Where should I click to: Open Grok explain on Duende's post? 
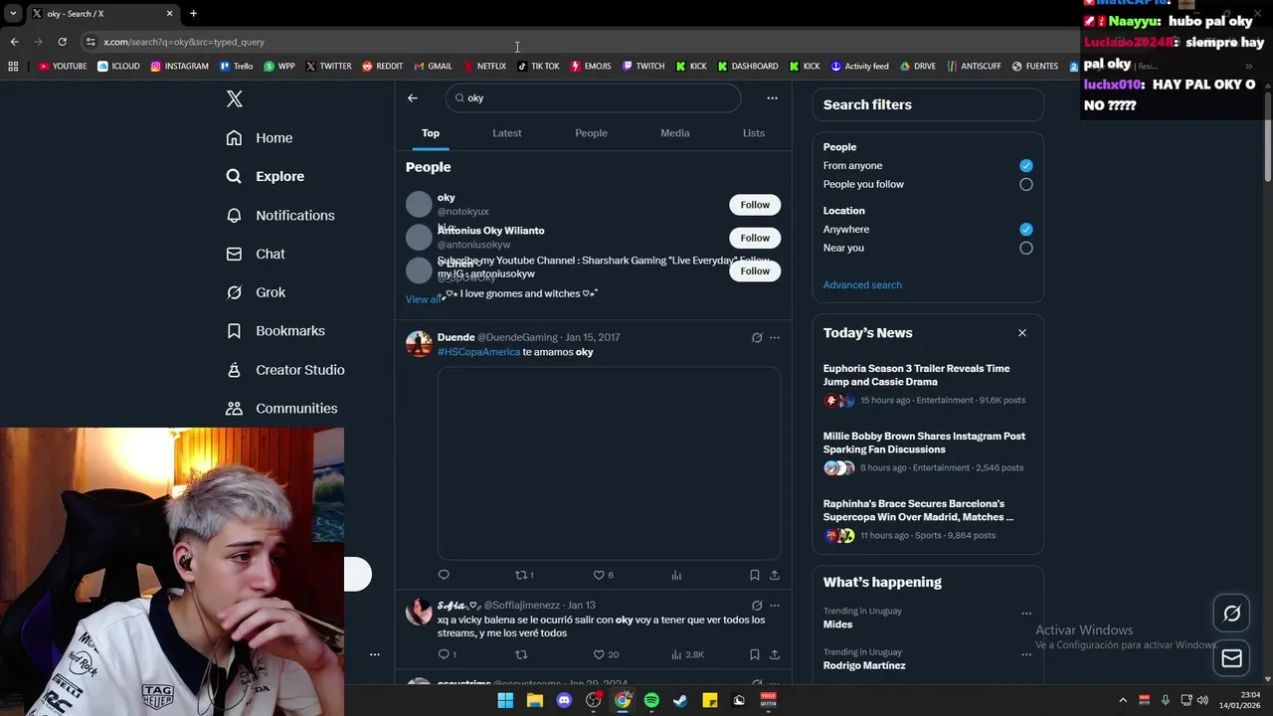(757, 338)
